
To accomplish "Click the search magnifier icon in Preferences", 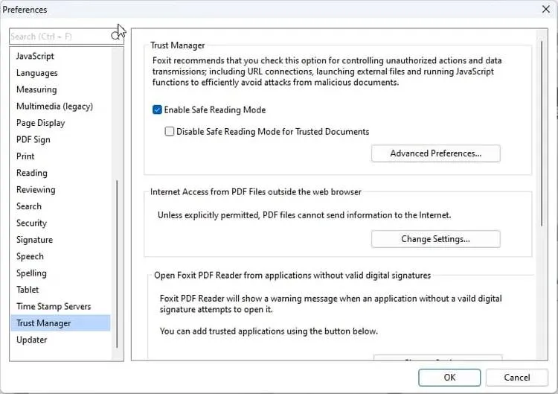I will pyautogui.click(x=115, y=36).
